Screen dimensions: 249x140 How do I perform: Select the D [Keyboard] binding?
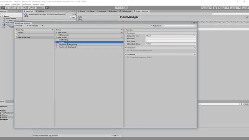[89, 35]
